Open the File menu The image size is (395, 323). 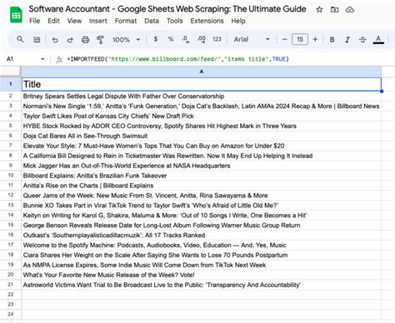point(35,21)
